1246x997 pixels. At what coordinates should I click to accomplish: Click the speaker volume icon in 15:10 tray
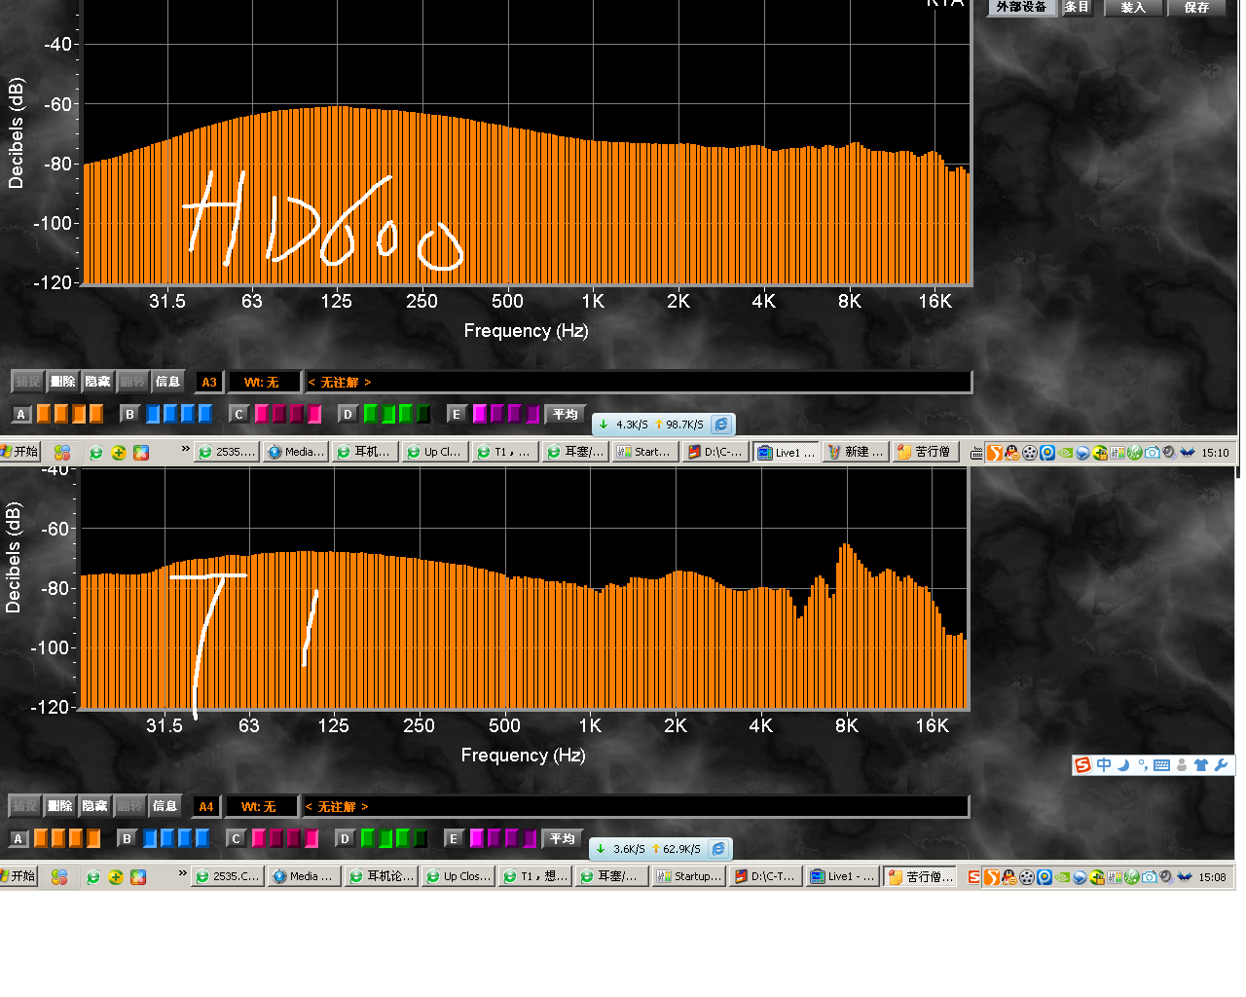coord(1170,453)
